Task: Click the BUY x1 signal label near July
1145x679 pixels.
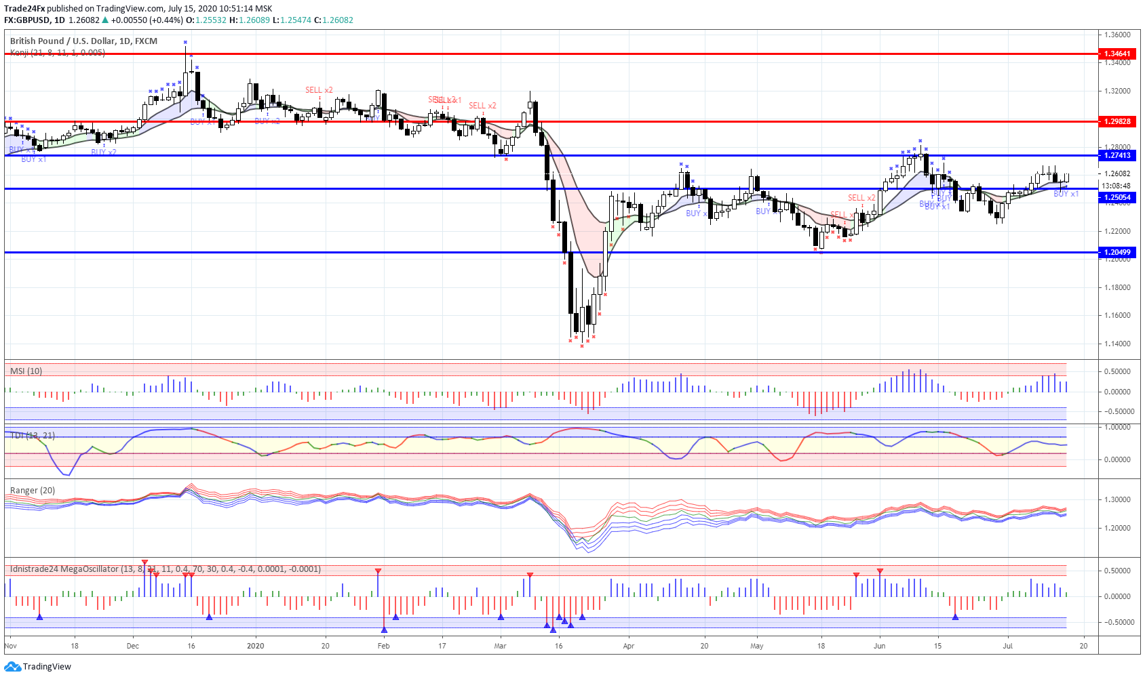Action: pyautogui.click(x=1066, y=194)
